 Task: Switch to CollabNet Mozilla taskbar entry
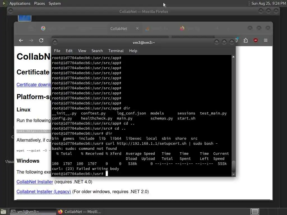pyautogui.click(x=80, y=212)
